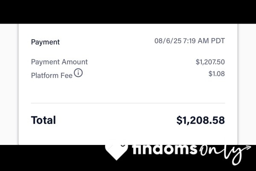Image resolution: width=256 pixels, height=171 pixels.
Task: Click the $1.08 platform fee value
Action: pyautogui.click(x=216, y=74)
